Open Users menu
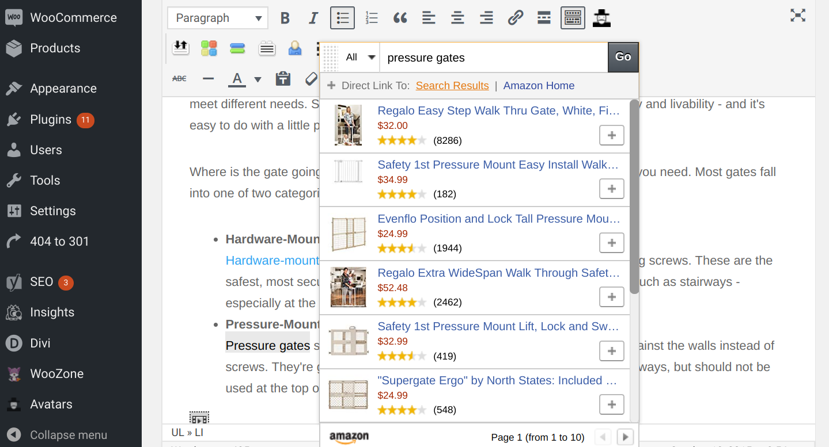The image size is (829, 447). coord(71,150)
